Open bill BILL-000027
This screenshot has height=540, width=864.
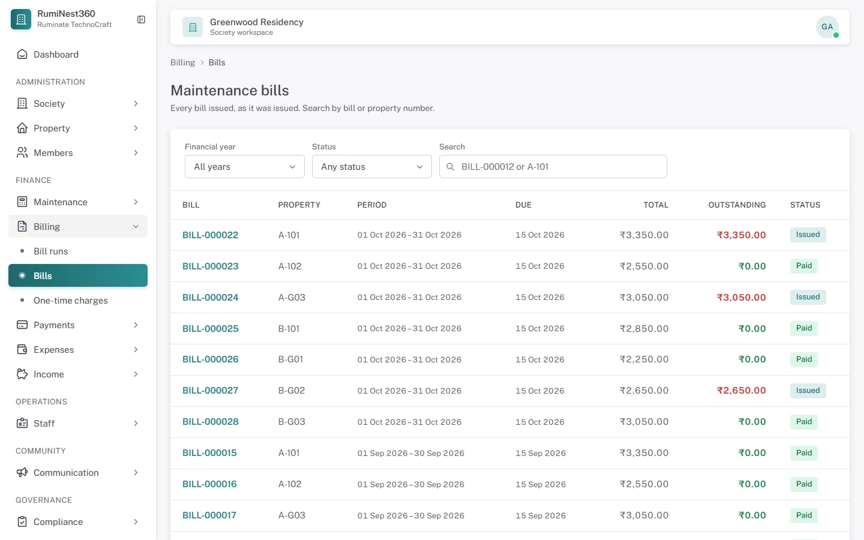(210, 391)
